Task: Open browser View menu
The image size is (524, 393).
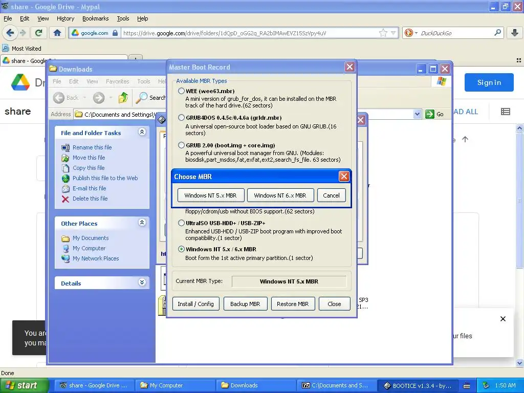Action: [x=43, y=18]
